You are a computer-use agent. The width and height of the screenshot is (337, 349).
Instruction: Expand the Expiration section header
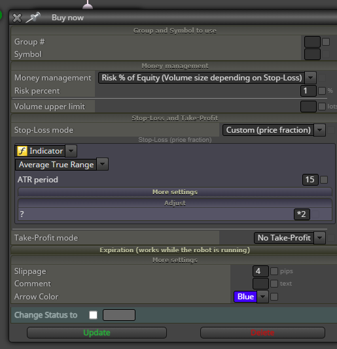pyautogui.click(x=175, y=250)
